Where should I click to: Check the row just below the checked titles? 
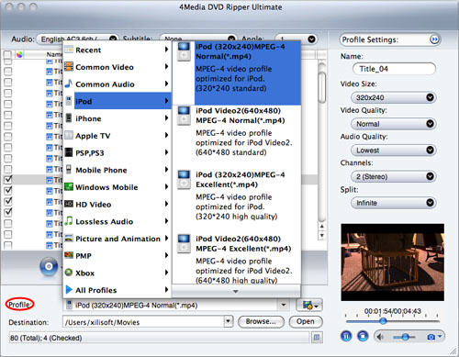pos(8,223)
